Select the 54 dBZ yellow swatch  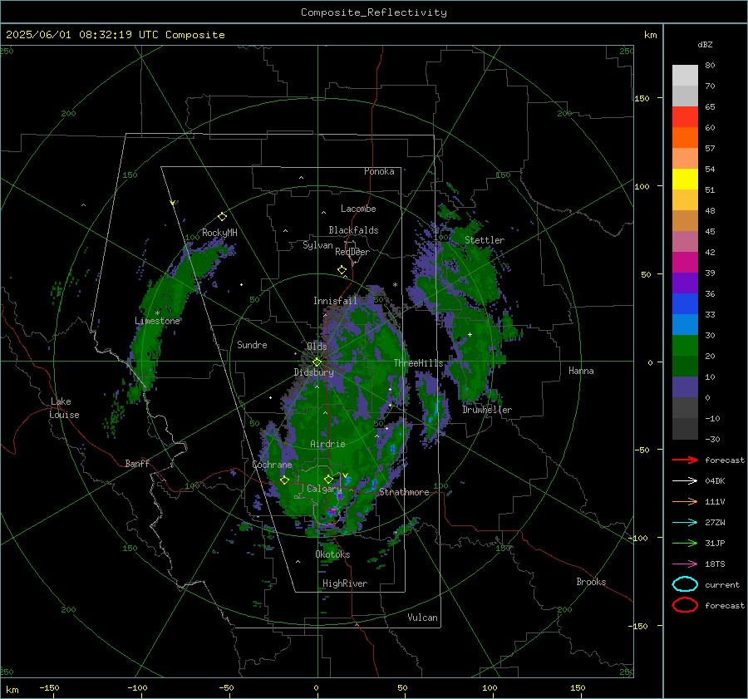(685, 180)
